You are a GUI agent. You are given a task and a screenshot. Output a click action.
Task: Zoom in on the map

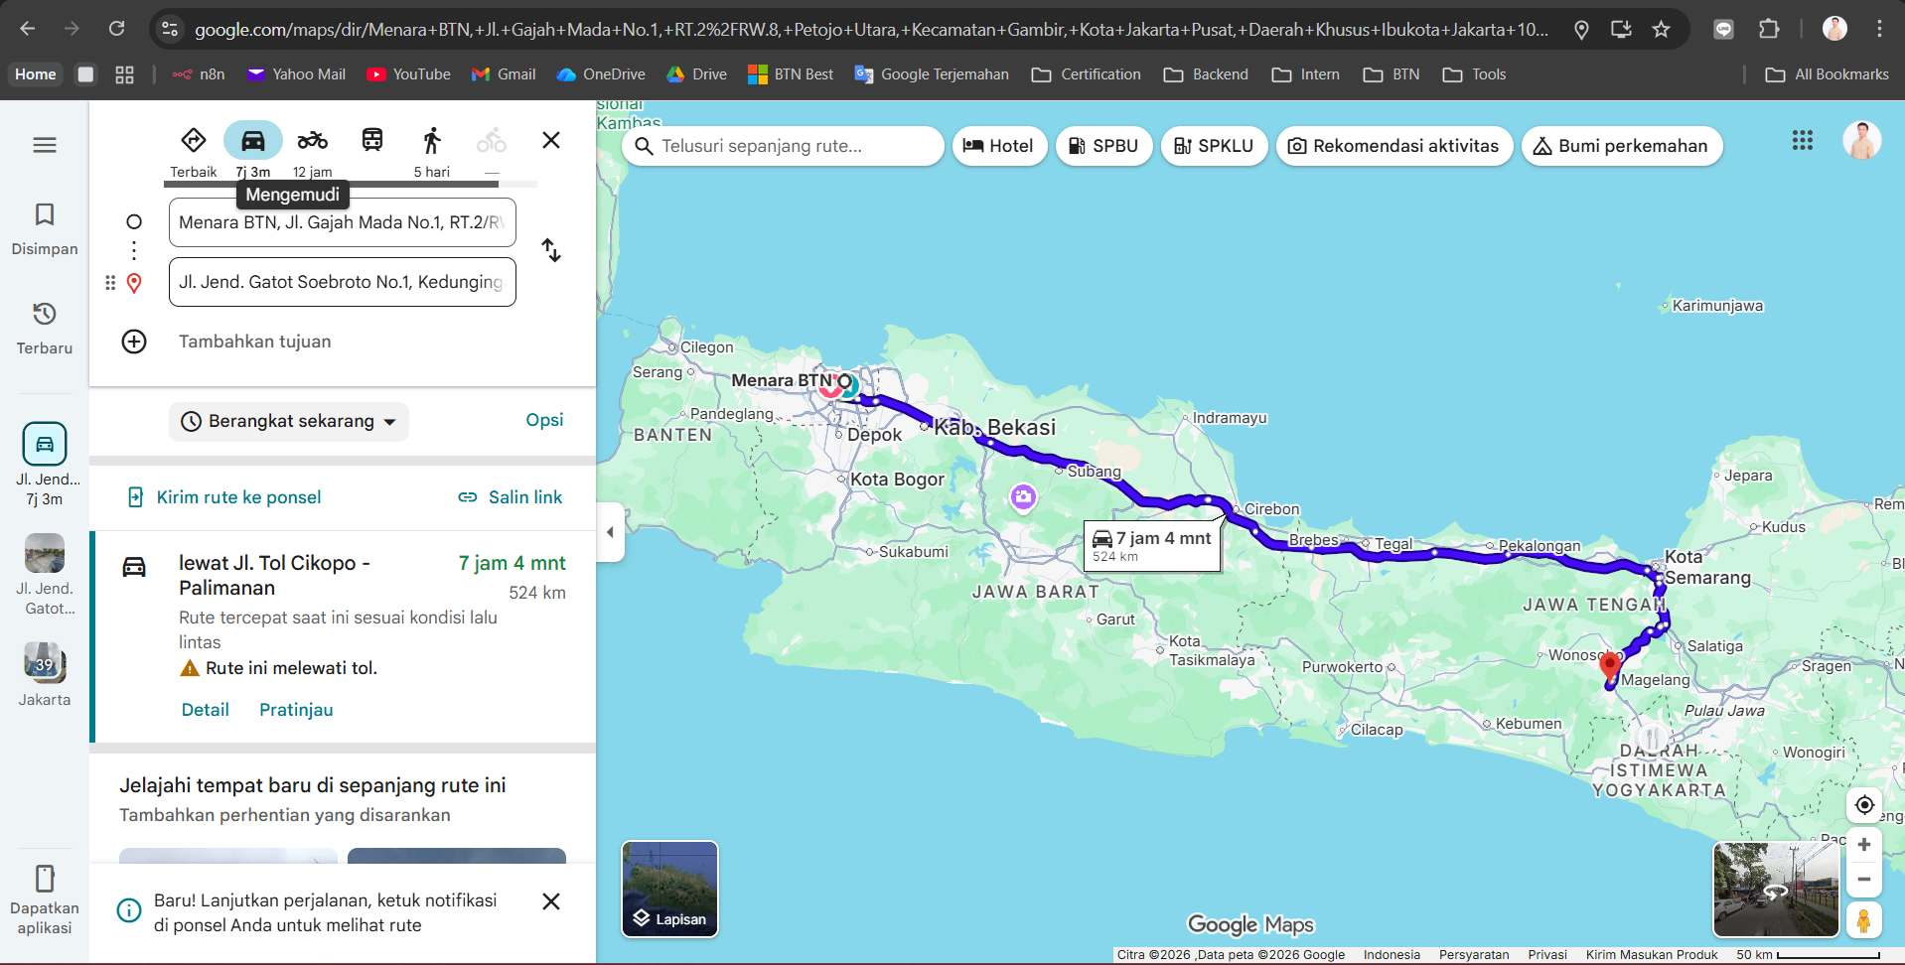pyautogui.click(x=1864, y=845)
